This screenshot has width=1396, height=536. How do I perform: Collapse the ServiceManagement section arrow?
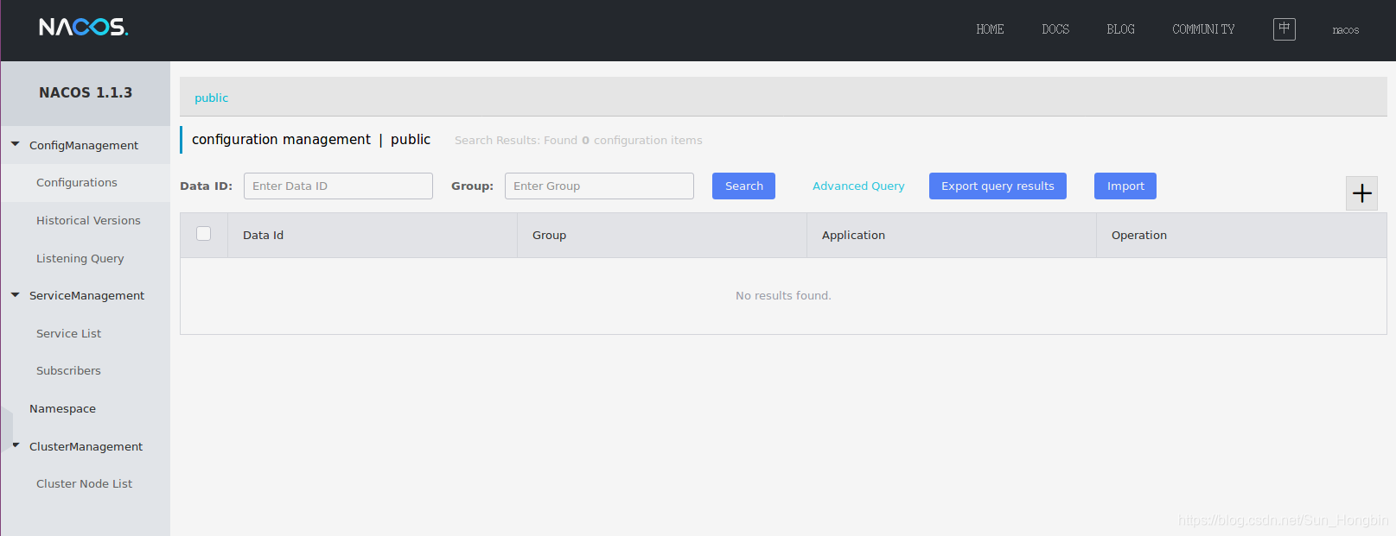tap(16, 295)
